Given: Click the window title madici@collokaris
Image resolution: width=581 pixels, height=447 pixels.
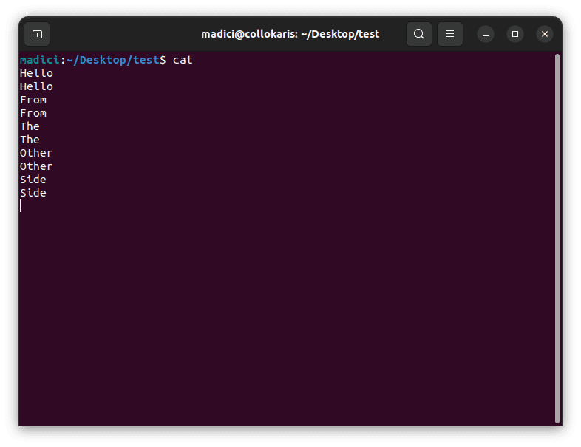Looking at the screenshot, I should (290, 34).
